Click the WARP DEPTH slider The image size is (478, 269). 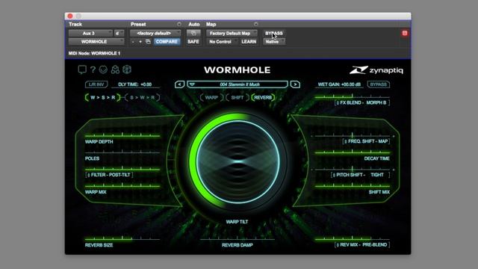[122, 135]
